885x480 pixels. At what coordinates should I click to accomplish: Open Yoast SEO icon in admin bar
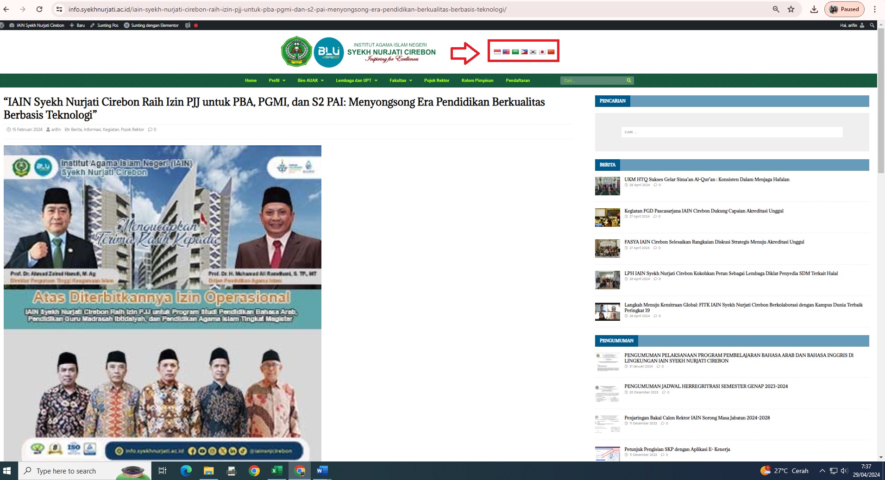188,25
